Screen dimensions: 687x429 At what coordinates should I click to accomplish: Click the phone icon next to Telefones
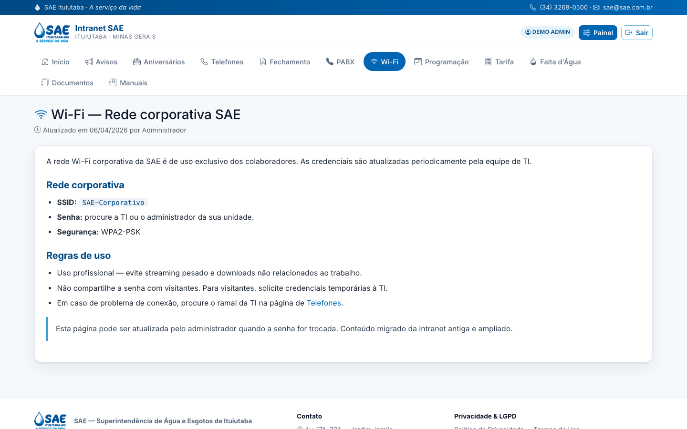[x=204, y=61]
